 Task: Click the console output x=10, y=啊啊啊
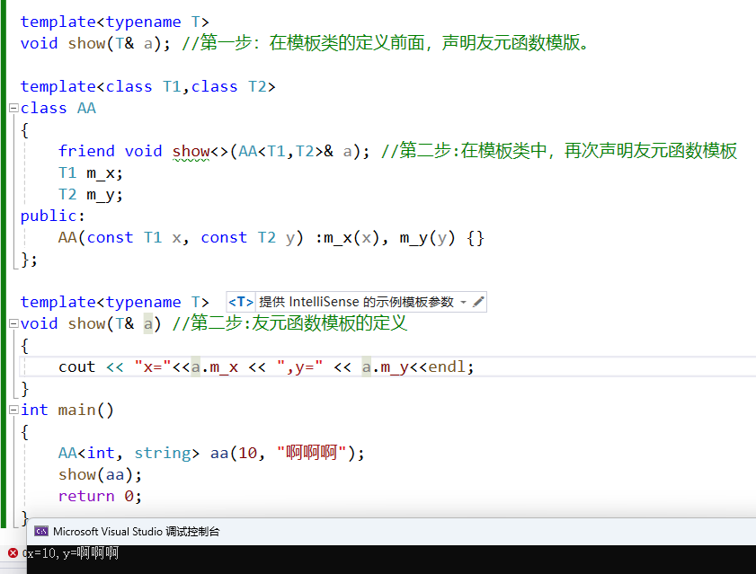pyautogui.click(x=73, y=552)
